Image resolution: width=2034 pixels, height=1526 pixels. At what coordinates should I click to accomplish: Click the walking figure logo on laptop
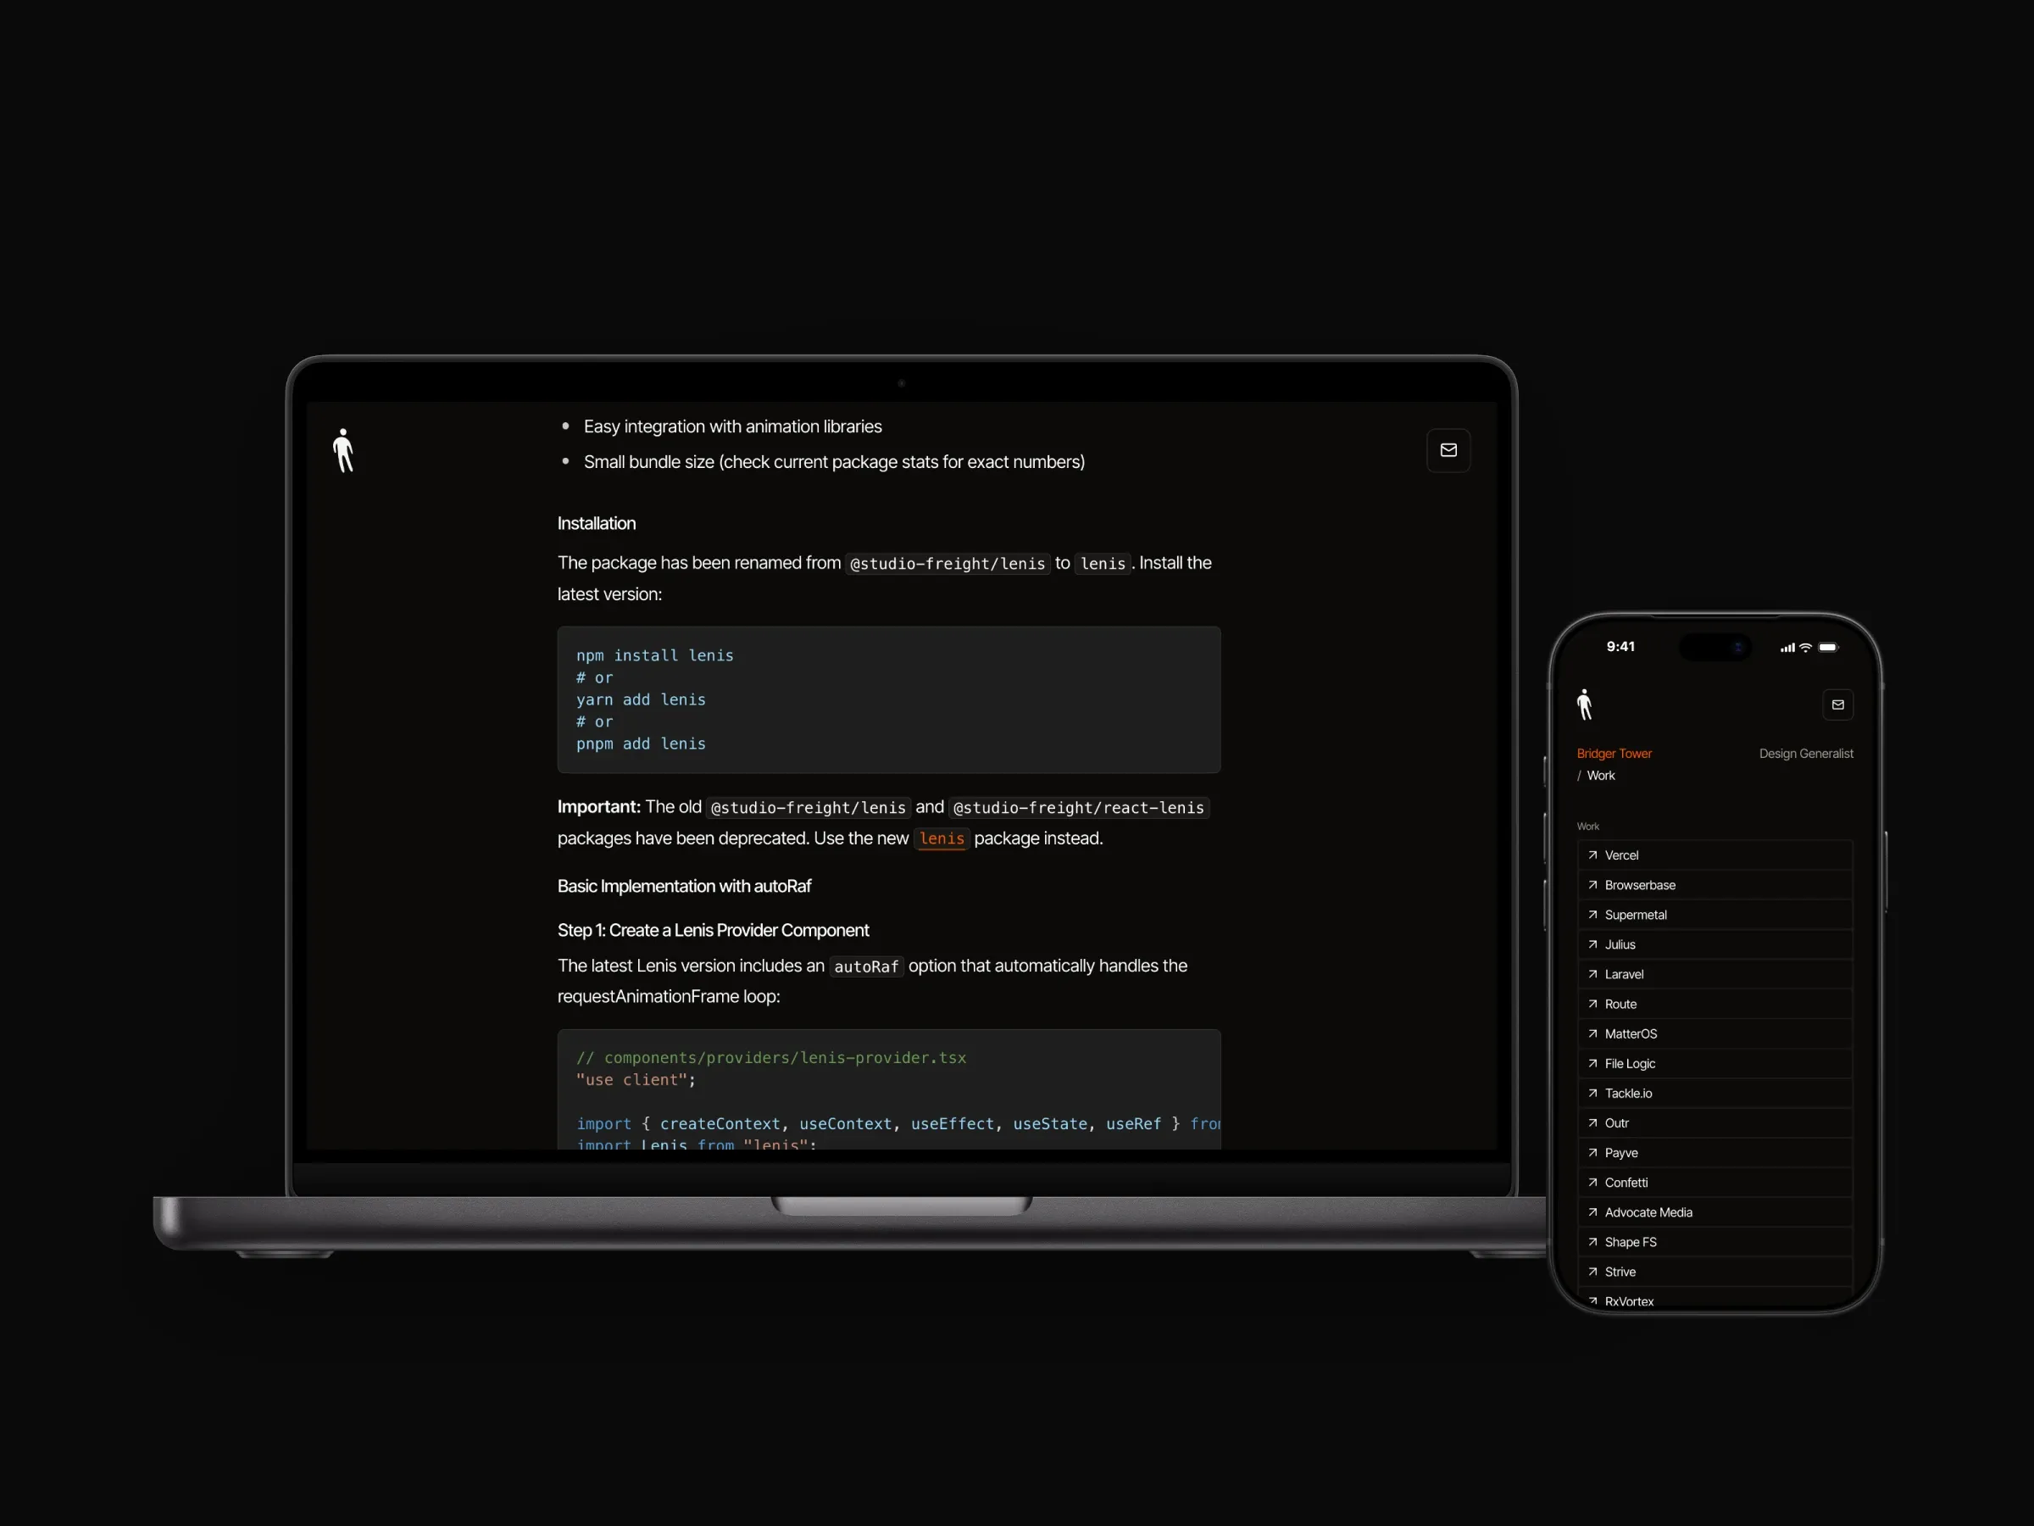click(343, 451)
